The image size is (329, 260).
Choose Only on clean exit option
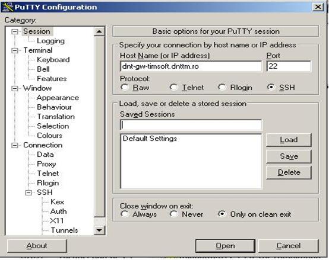click(222, 214)
